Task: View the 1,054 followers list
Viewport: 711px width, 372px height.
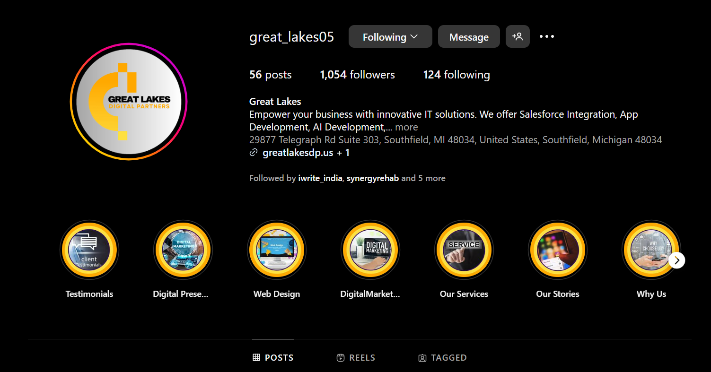Action: [357, 75]
